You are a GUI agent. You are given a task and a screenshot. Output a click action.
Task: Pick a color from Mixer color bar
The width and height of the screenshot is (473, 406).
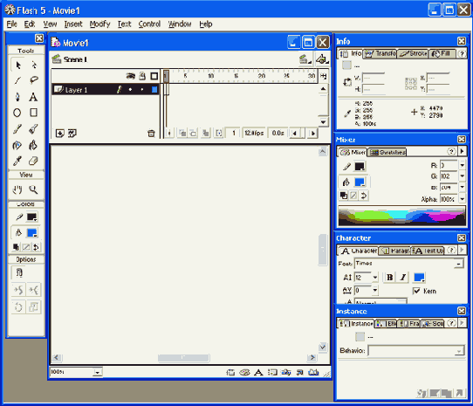coord(401,216)
